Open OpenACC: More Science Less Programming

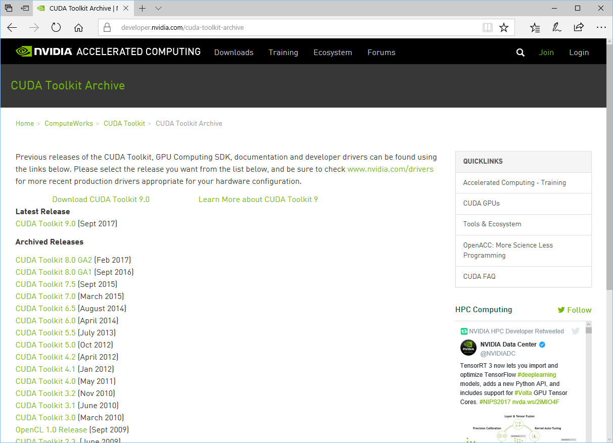point(524,251)
